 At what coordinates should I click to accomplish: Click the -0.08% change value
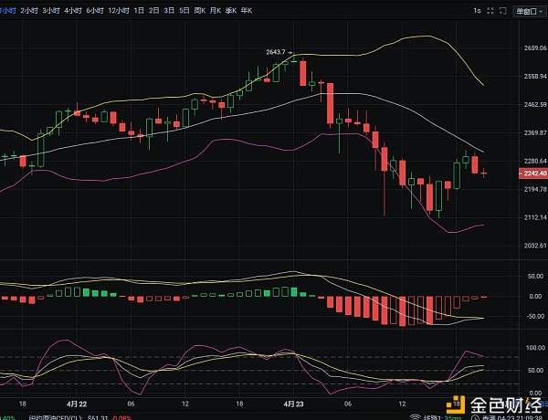[x=121, y=418]
